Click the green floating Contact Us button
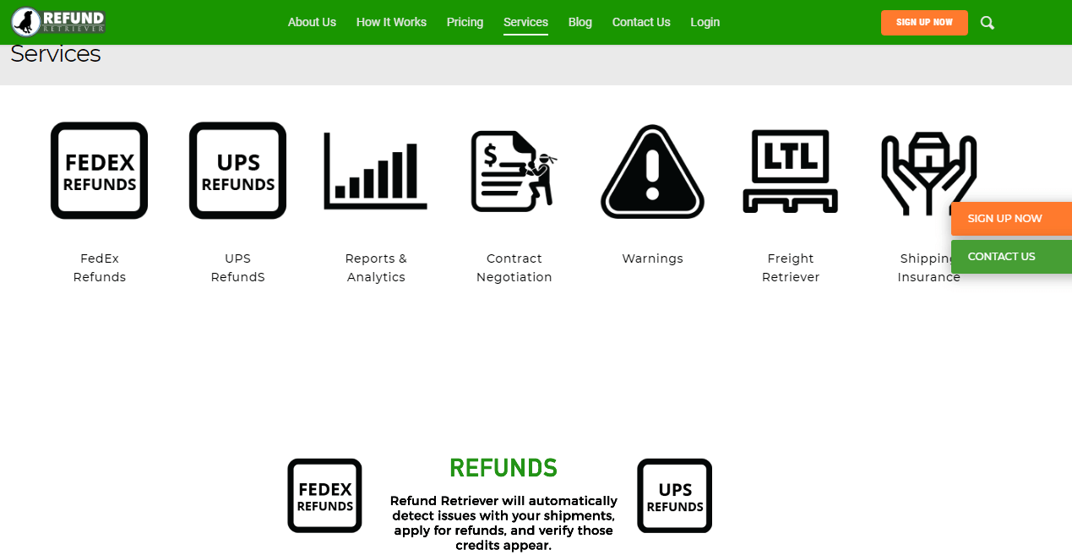 pyautogui.click(x=1011, y=257)
